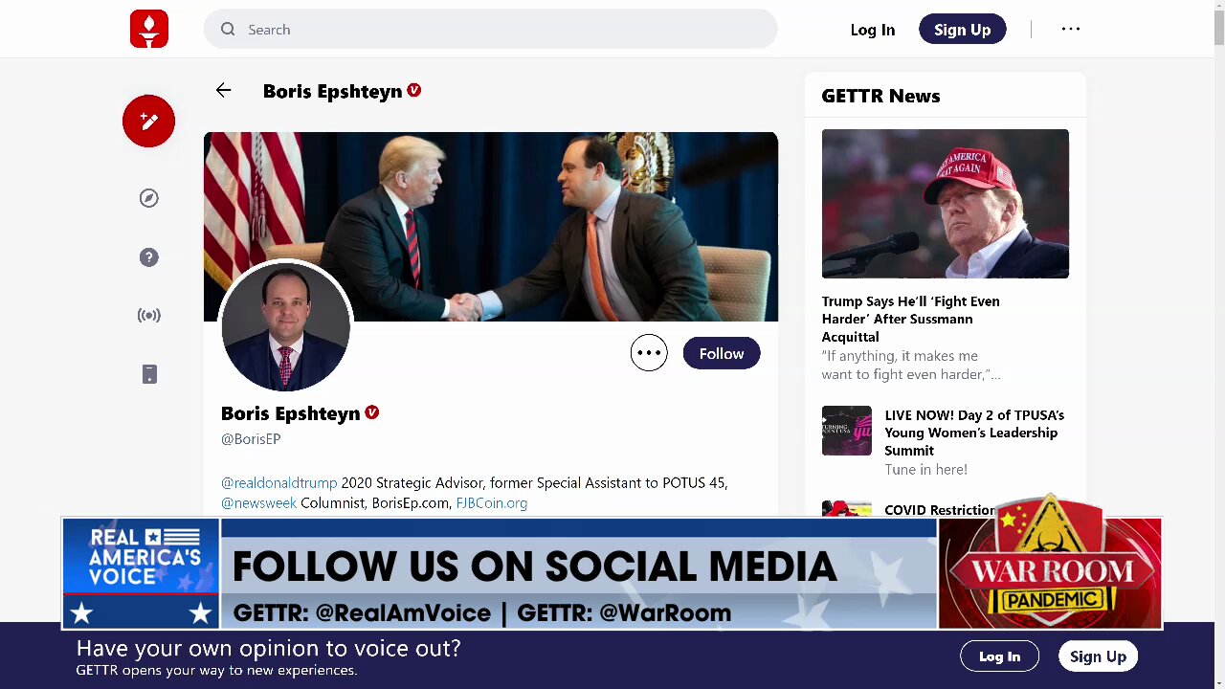Click the search magnifier icon
This screenshot has width=1225, height=689.
tap(228, 30)
